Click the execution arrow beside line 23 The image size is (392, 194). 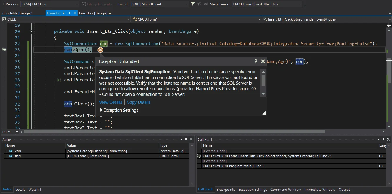pyautogui.click(x=4, y=50)
